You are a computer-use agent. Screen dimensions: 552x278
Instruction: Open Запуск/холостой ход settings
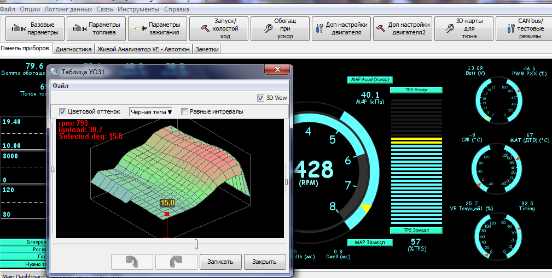pyautogui.click(x=218, y=28)
